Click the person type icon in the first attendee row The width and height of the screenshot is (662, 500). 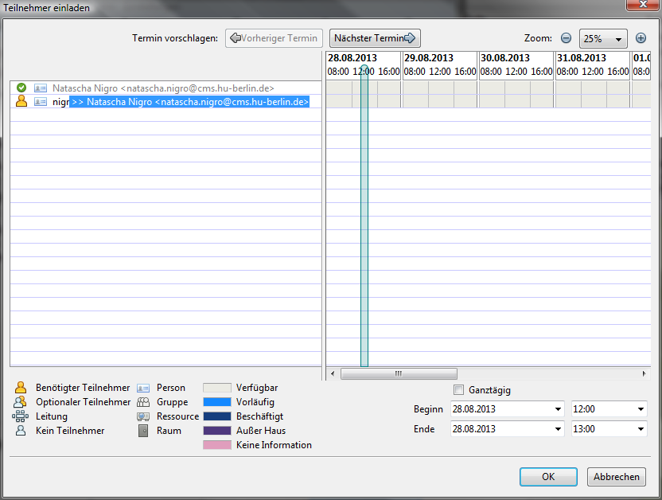pyautogui.click(x=41, y=88)
